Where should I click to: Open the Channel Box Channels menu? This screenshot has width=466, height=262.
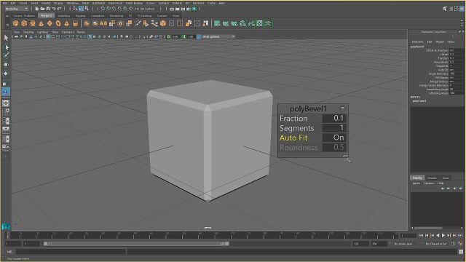point(417,42)
